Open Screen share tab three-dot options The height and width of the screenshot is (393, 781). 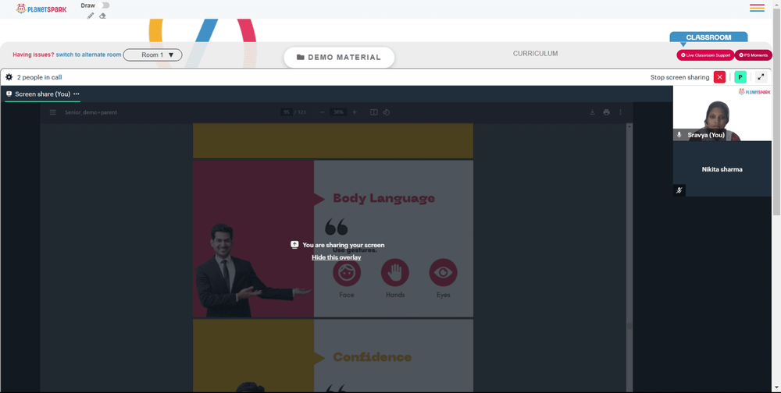[77, 94]
